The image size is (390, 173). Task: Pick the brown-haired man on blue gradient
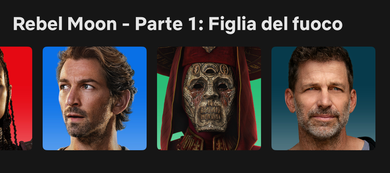click(x=95, y=98)
